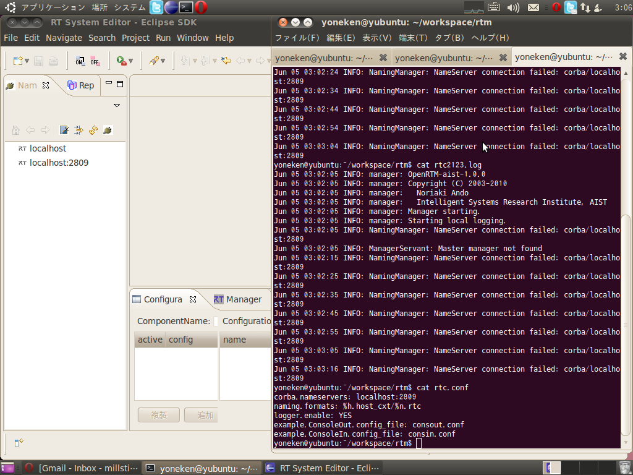Open the アプリケーション menu in top panel
The height and width of the screenshot is (475, 633).
pyautogui.click(x=53, y=7)
